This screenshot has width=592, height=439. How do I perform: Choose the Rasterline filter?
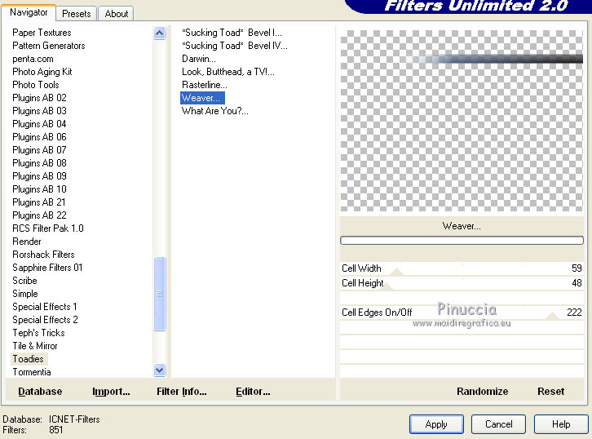click(204, 85)
